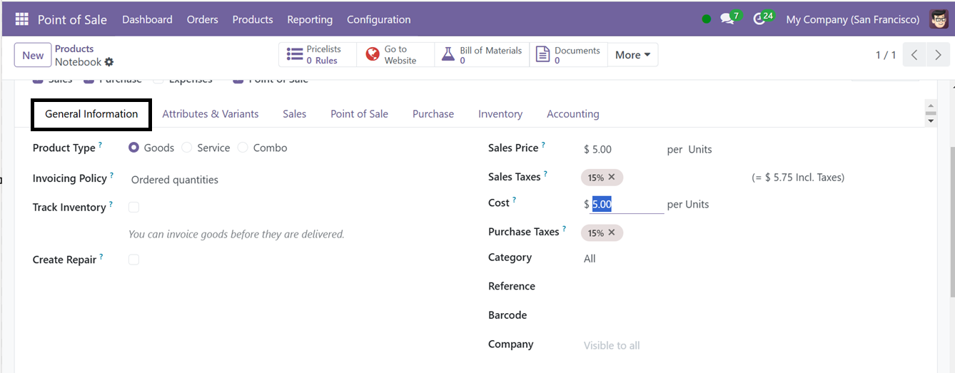Switch to the Inventory tab
Viewport: 955px width, 373px height.
point(500,114)
